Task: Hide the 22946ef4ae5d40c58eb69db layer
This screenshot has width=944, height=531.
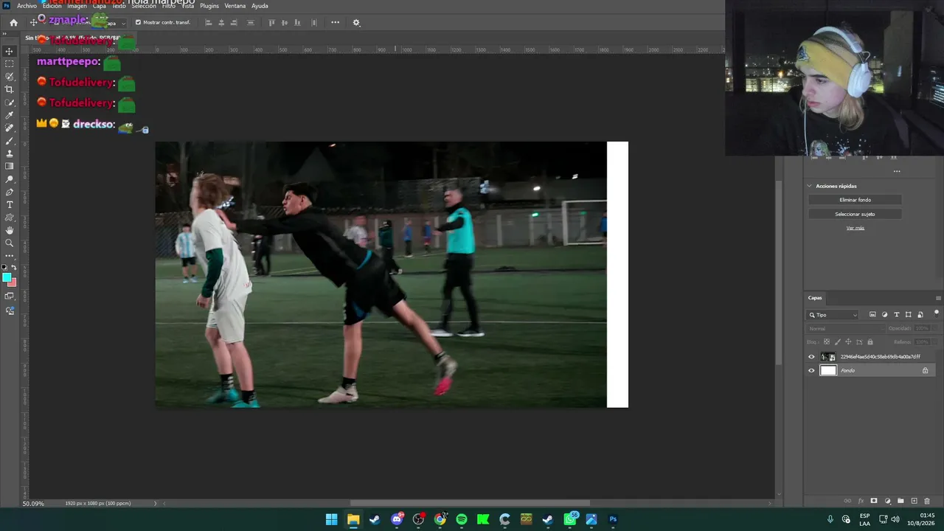Action: [x=812, y=357]
